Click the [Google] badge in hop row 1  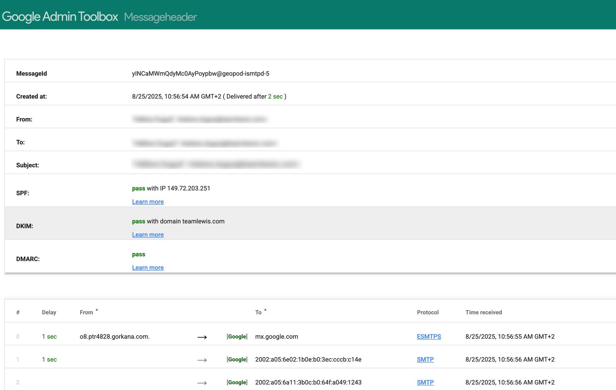click(237, 359)
